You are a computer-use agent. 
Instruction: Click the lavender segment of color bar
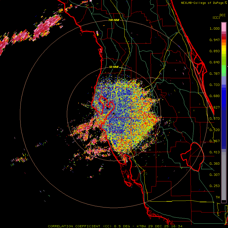pyautogui.click(x=224, y=81)
